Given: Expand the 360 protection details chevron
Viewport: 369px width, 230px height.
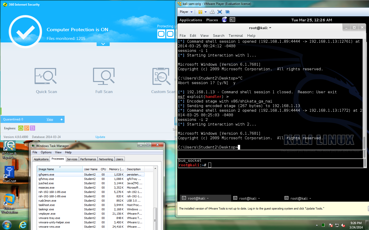Looking at the screenshot, I should click(x=103, y=44).
